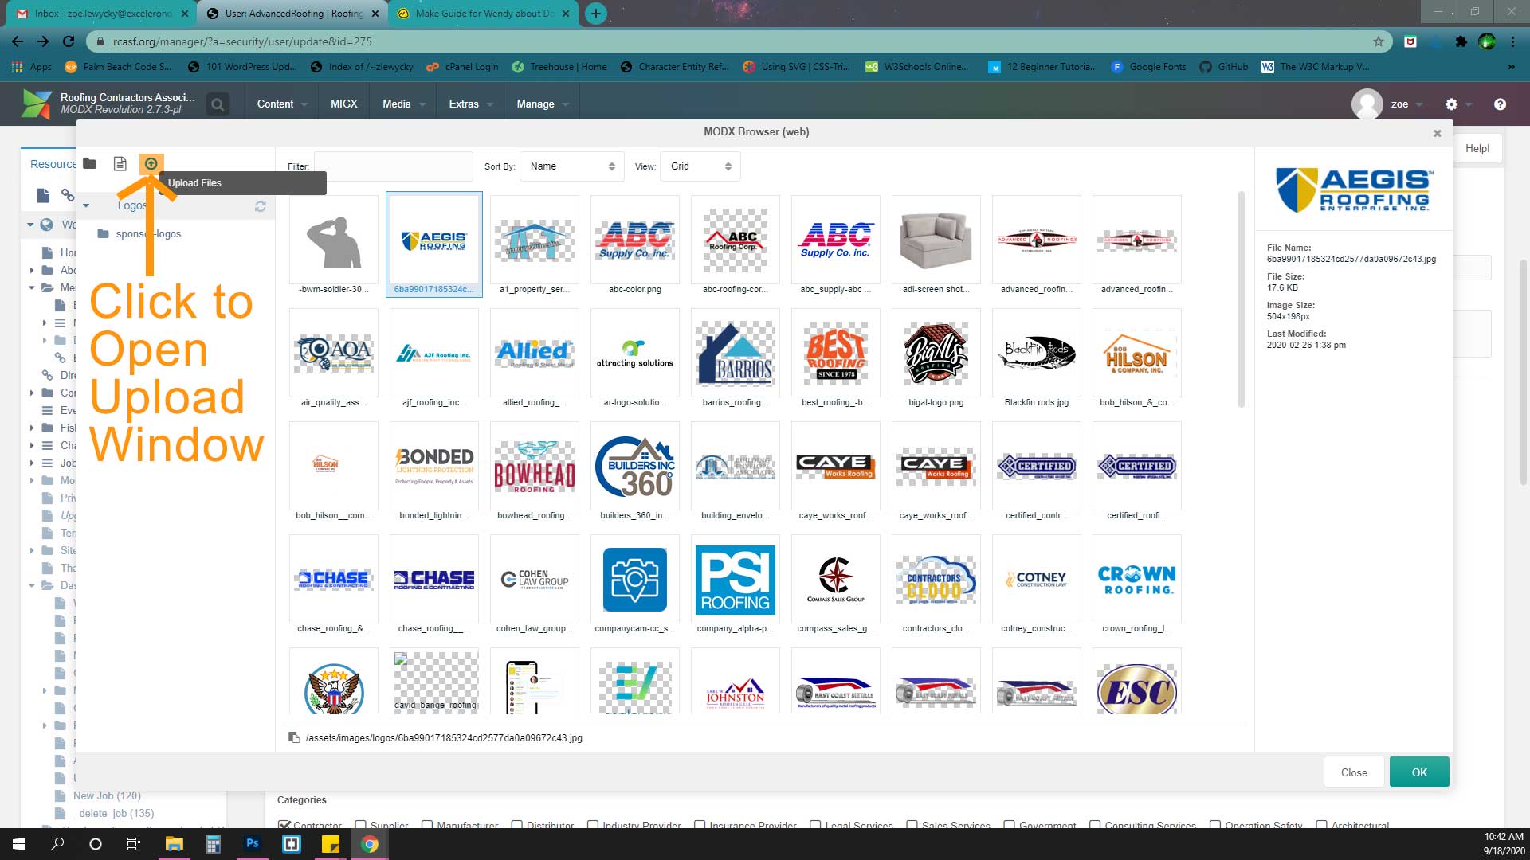This screenshot has width=1530, height=860.
Task: Open the Google Fonts bookmark
Action: pos(1148,67)
